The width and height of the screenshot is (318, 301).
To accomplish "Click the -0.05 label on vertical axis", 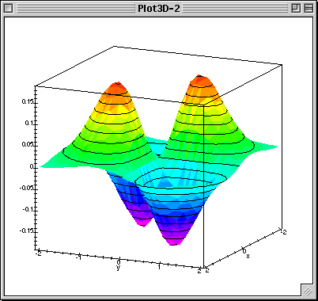I will 27,188.
